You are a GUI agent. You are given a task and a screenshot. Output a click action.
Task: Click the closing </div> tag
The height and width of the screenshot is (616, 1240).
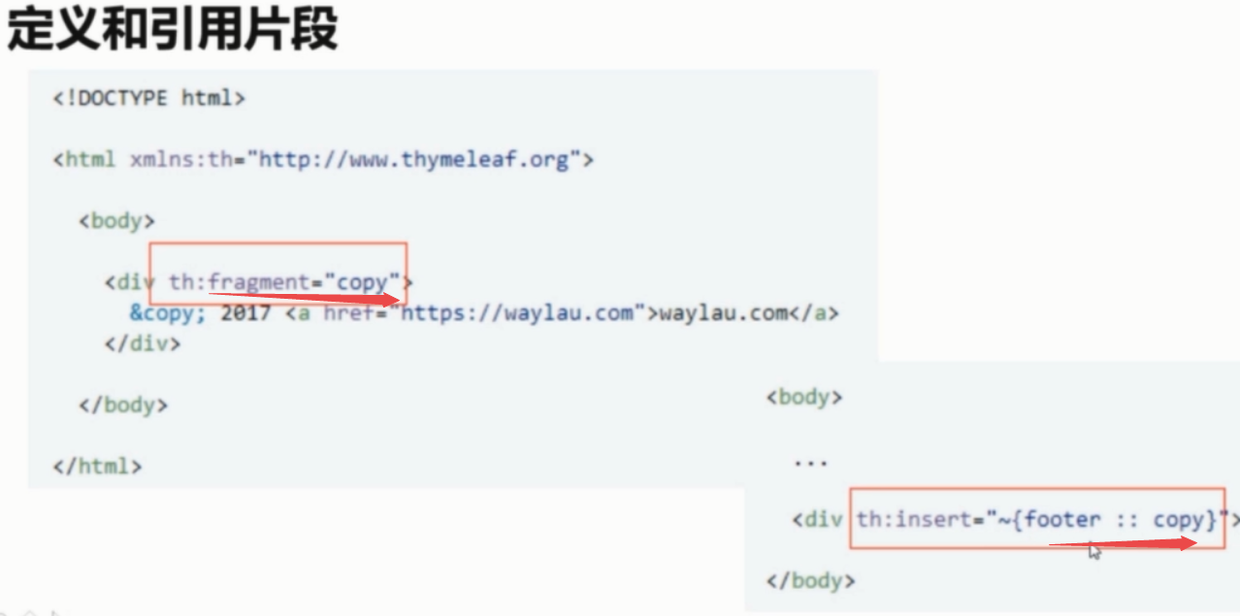click(x=143, y=343)
